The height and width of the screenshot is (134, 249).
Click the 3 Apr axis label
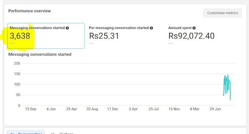[x=133, y=109]
